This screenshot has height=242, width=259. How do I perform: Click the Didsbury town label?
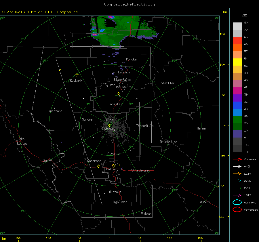point(108,129)
